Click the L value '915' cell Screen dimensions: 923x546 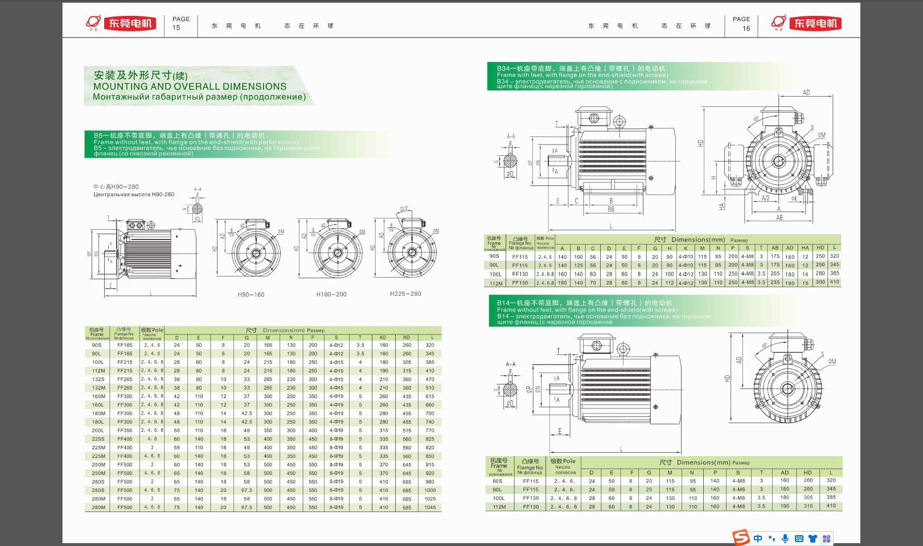pos(430,465)
